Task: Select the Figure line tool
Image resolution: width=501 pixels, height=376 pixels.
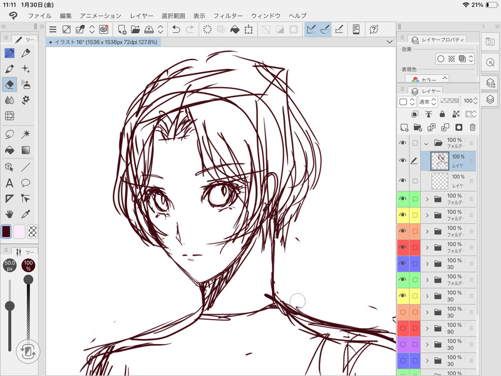Action: [x=26, y=167]
